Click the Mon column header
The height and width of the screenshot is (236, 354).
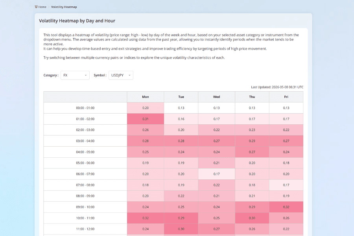[146, 97]
